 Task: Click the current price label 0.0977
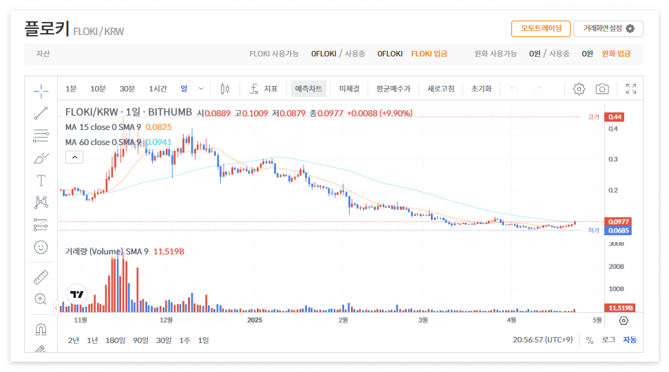(618, 221)
